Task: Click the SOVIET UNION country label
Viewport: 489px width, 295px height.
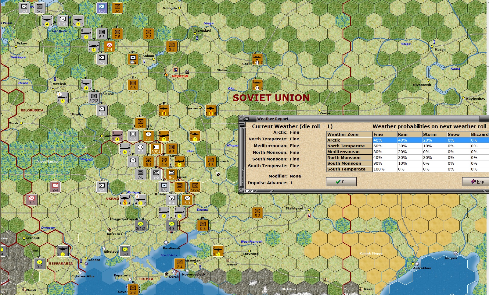Action: (271, 98)
